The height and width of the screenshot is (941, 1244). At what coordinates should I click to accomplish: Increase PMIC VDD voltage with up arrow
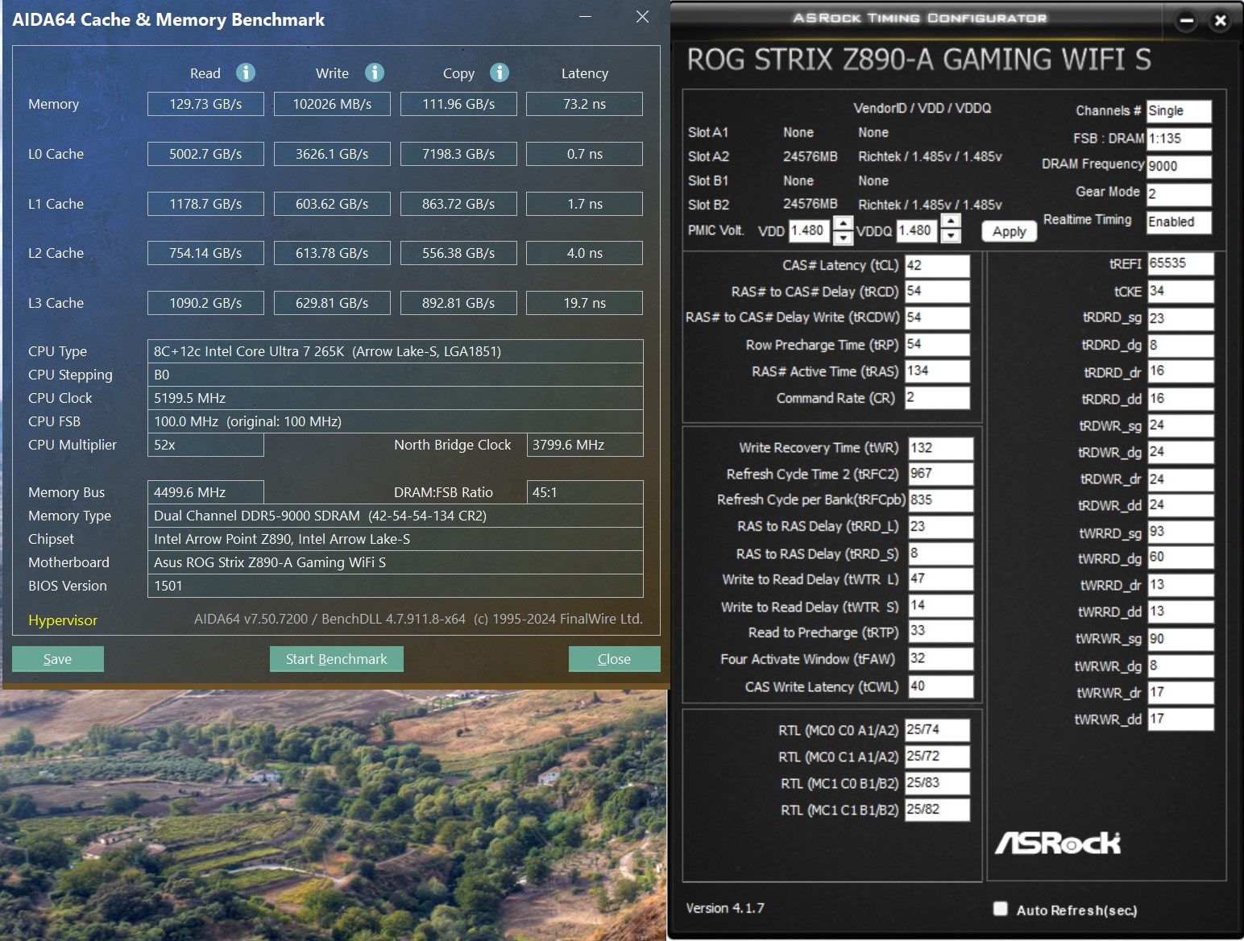843,223
